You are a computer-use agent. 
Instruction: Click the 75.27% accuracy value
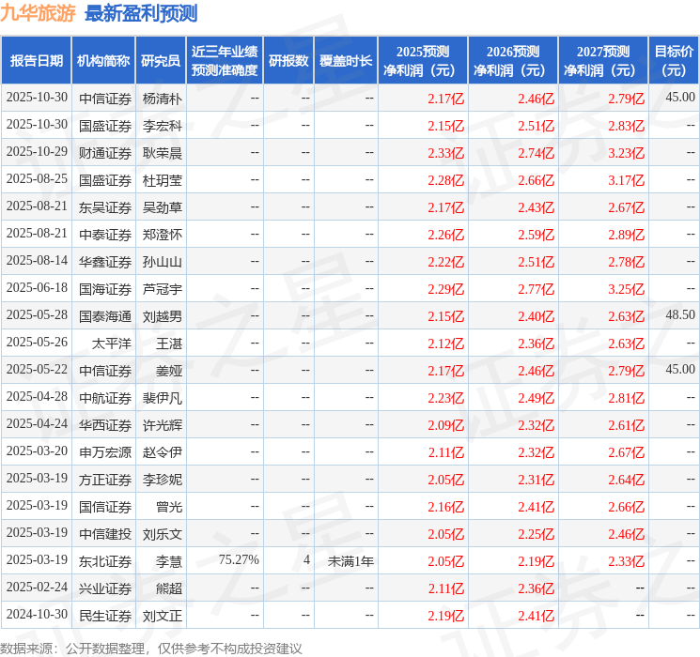(239, 559)
